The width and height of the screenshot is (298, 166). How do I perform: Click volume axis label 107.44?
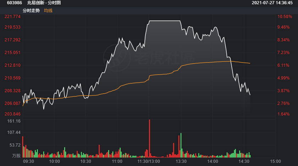coord(14,132)
